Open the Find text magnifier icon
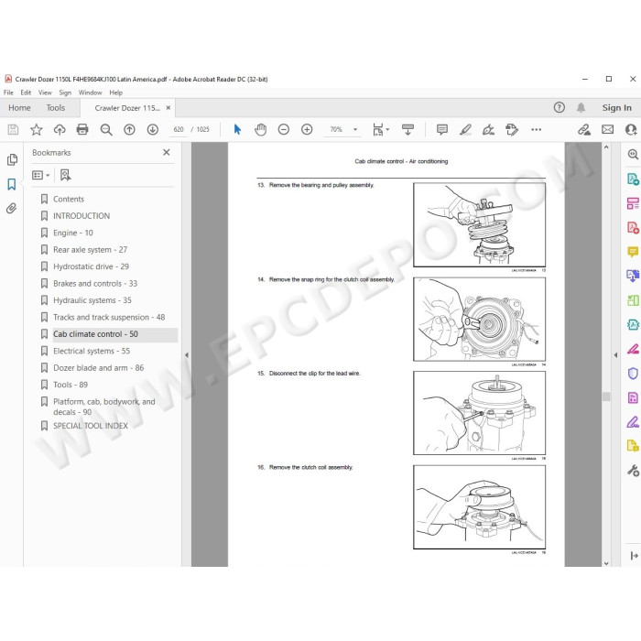The height and width of the screenshot is (641, 641). coord(106,130)
